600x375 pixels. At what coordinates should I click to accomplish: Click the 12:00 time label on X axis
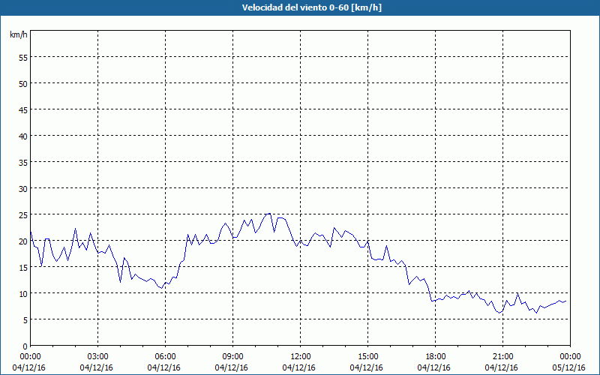click(301, 357)
